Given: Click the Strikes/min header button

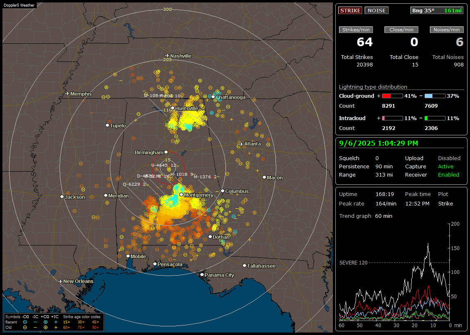Looking at the screenshot, I should 356,30.
